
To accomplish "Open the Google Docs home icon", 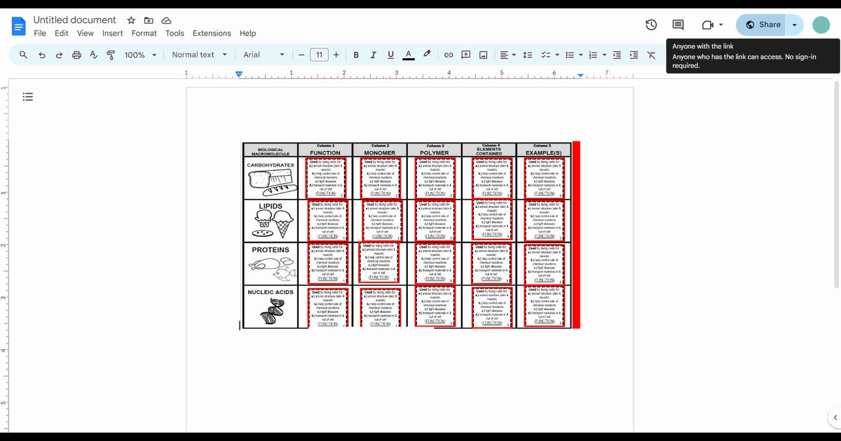I will (x=18, y=27).
